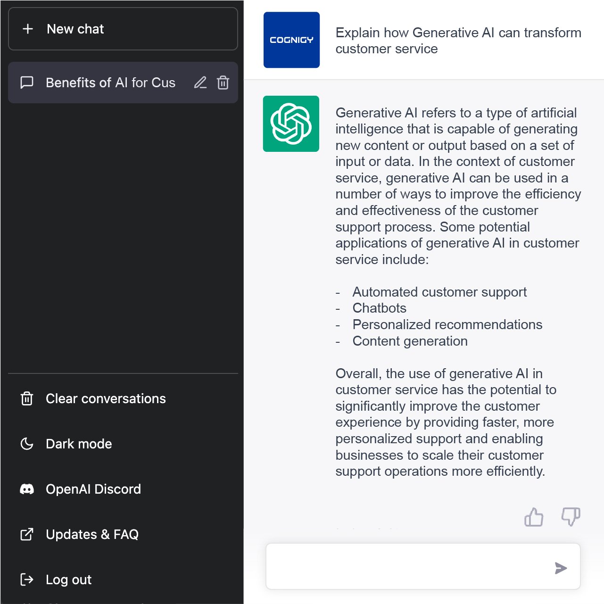Image resolution: width=604 pixels, height=604 pixels.
Task: Click the Dark mode moon icon
Action: 27,444
